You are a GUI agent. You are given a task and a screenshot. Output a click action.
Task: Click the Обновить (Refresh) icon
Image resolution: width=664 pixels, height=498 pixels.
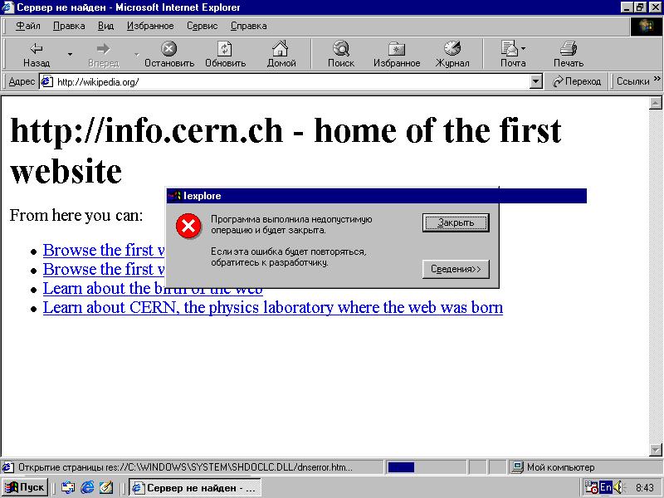tap(225, 50)
